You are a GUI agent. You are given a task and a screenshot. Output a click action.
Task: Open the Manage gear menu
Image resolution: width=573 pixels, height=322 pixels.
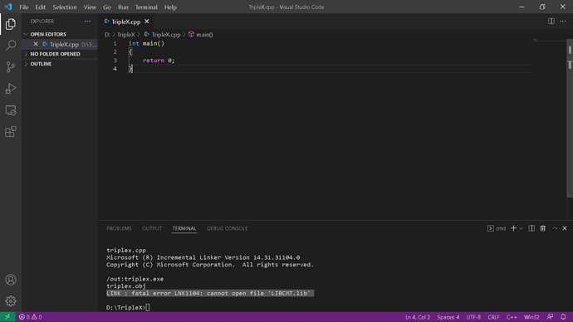[x=11, y=301]
